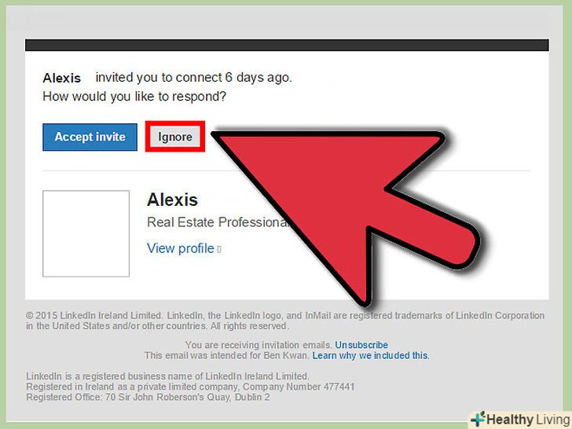Click the blue Accept invite button
The width and height of the screenshot is (572, 429).
tap(90, 137)
